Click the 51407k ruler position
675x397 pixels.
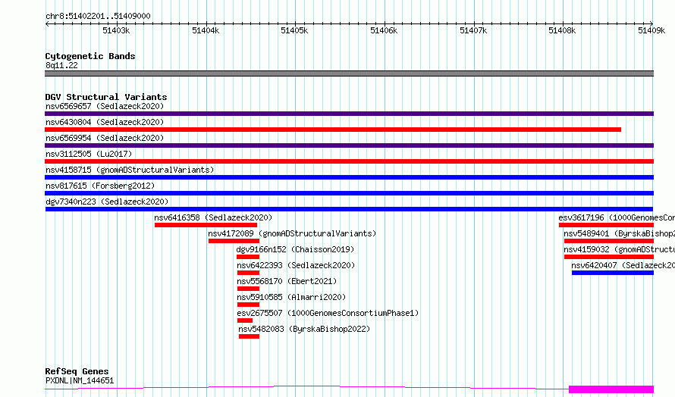pos(473,30)
